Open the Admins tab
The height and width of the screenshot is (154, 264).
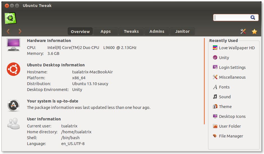point(157,31)
